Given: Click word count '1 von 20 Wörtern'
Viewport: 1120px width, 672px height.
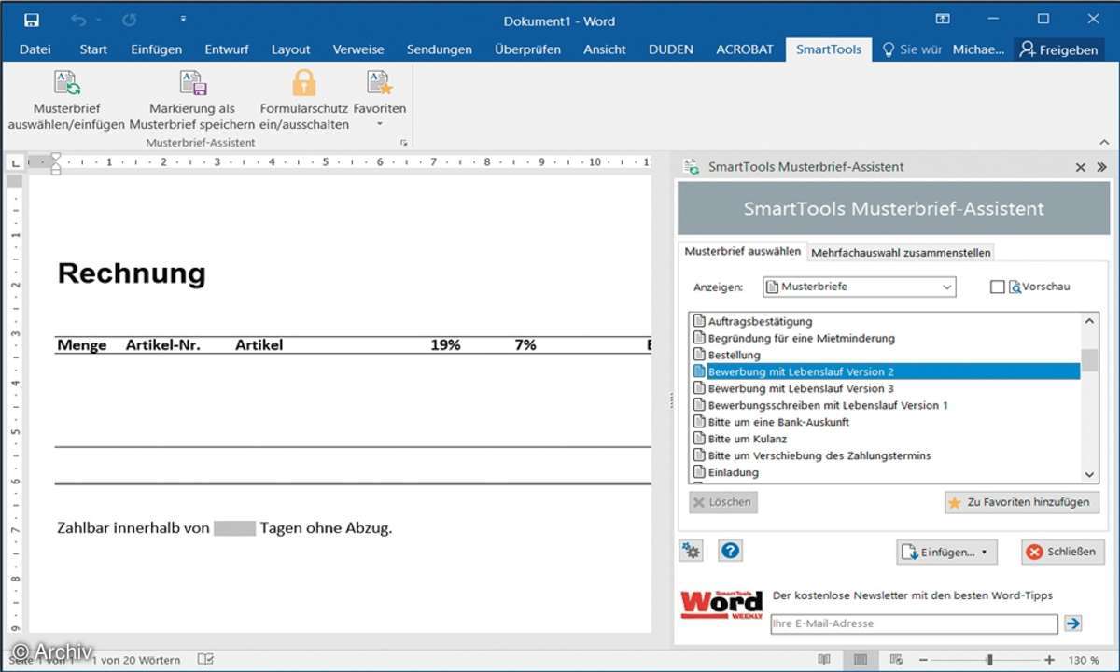Looking at the screenshot, I should 135,660.
